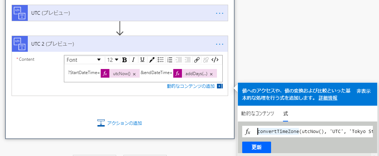Remove the addDays(...) expression token
The height and width of the screenshot is (156, 379).
coord(211,74)
